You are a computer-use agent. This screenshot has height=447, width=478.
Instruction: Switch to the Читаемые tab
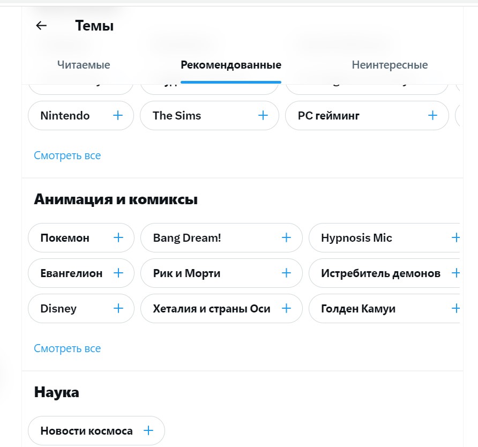point(84,64)
